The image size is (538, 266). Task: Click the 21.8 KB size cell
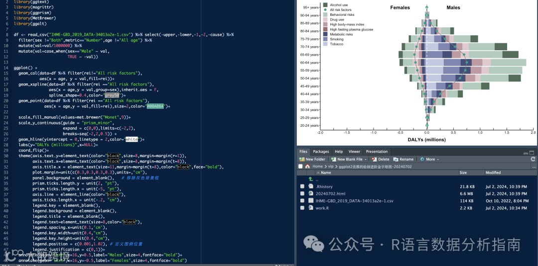(x=467, y=186)
